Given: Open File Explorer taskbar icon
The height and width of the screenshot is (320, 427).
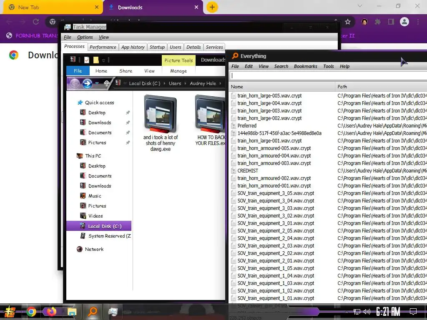Looking at the screenshot, I should click(72, 312).
